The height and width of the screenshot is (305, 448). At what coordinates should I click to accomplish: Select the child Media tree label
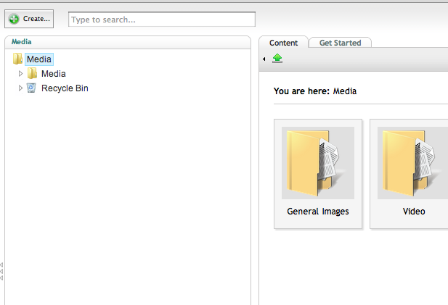click(x=54, y=74)
